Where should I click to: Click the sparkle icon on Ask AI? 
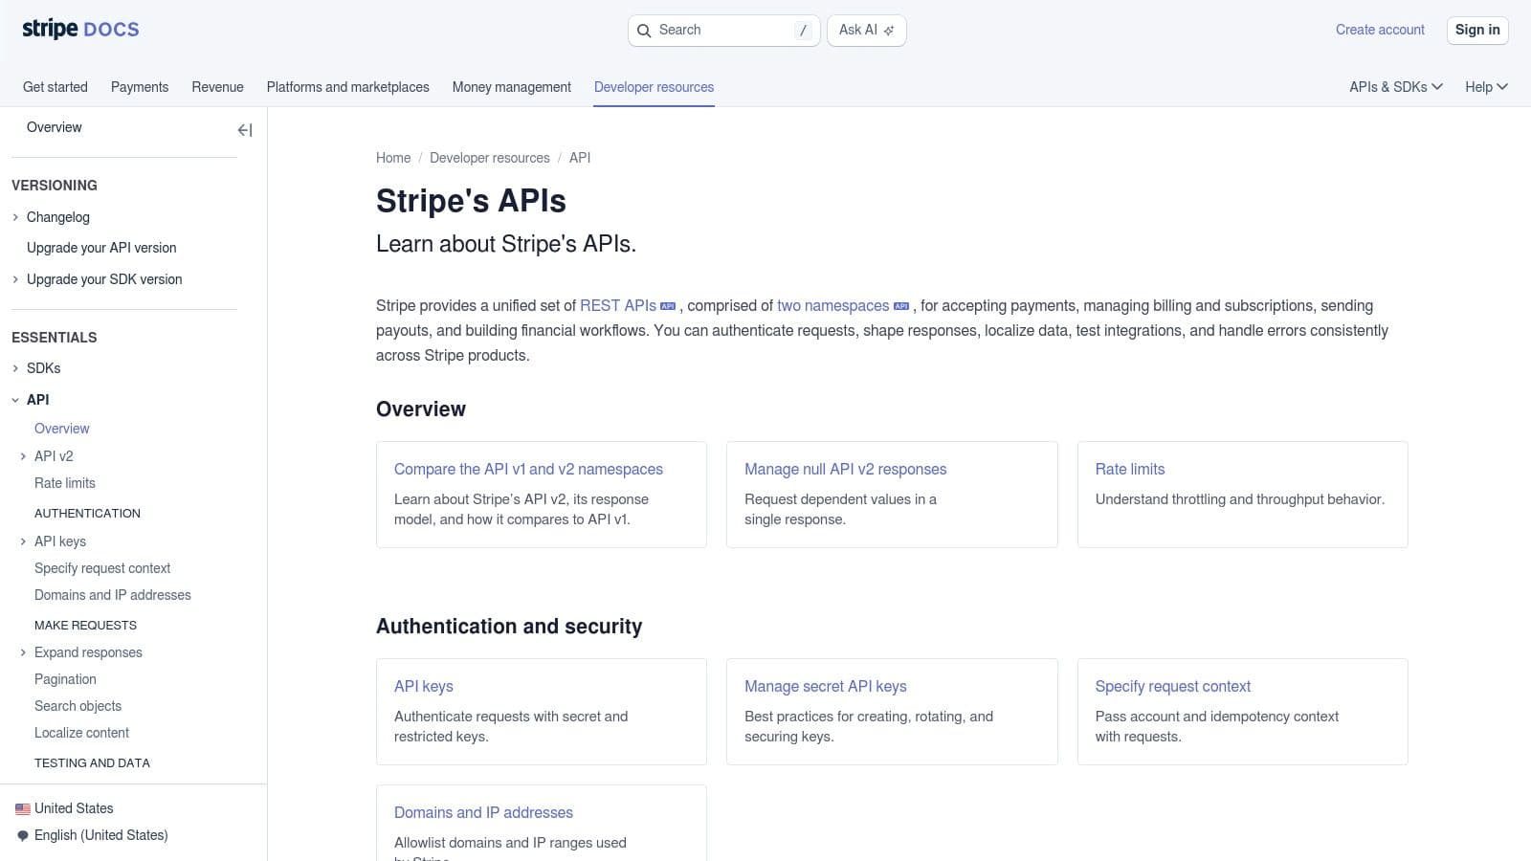(x=889, y=31)
